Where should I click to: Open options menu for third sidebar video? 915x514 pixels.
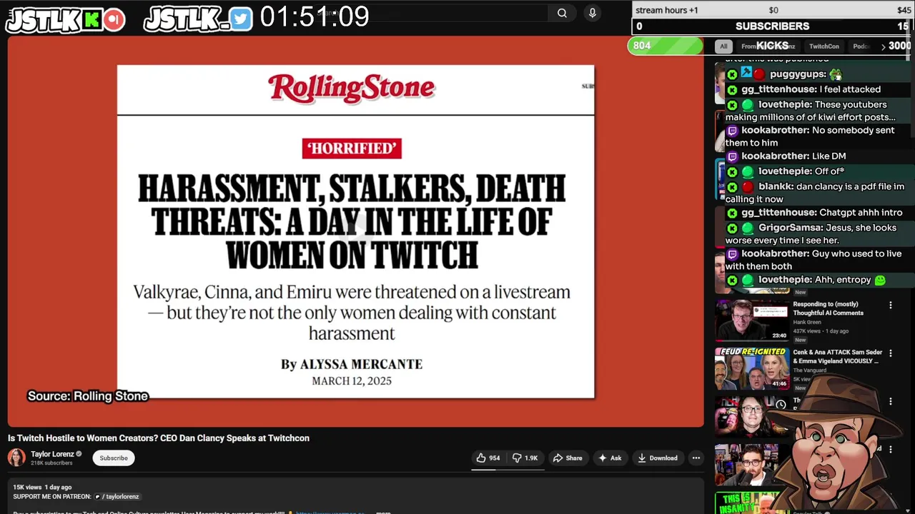pyautogui.click(x=891, y=402)
